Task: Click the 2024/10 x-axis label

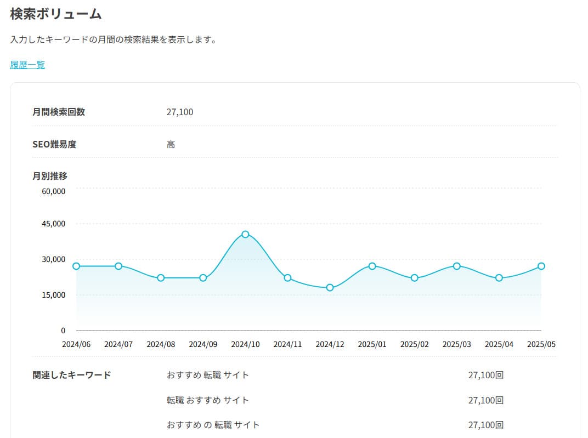Action: [245, 344]
